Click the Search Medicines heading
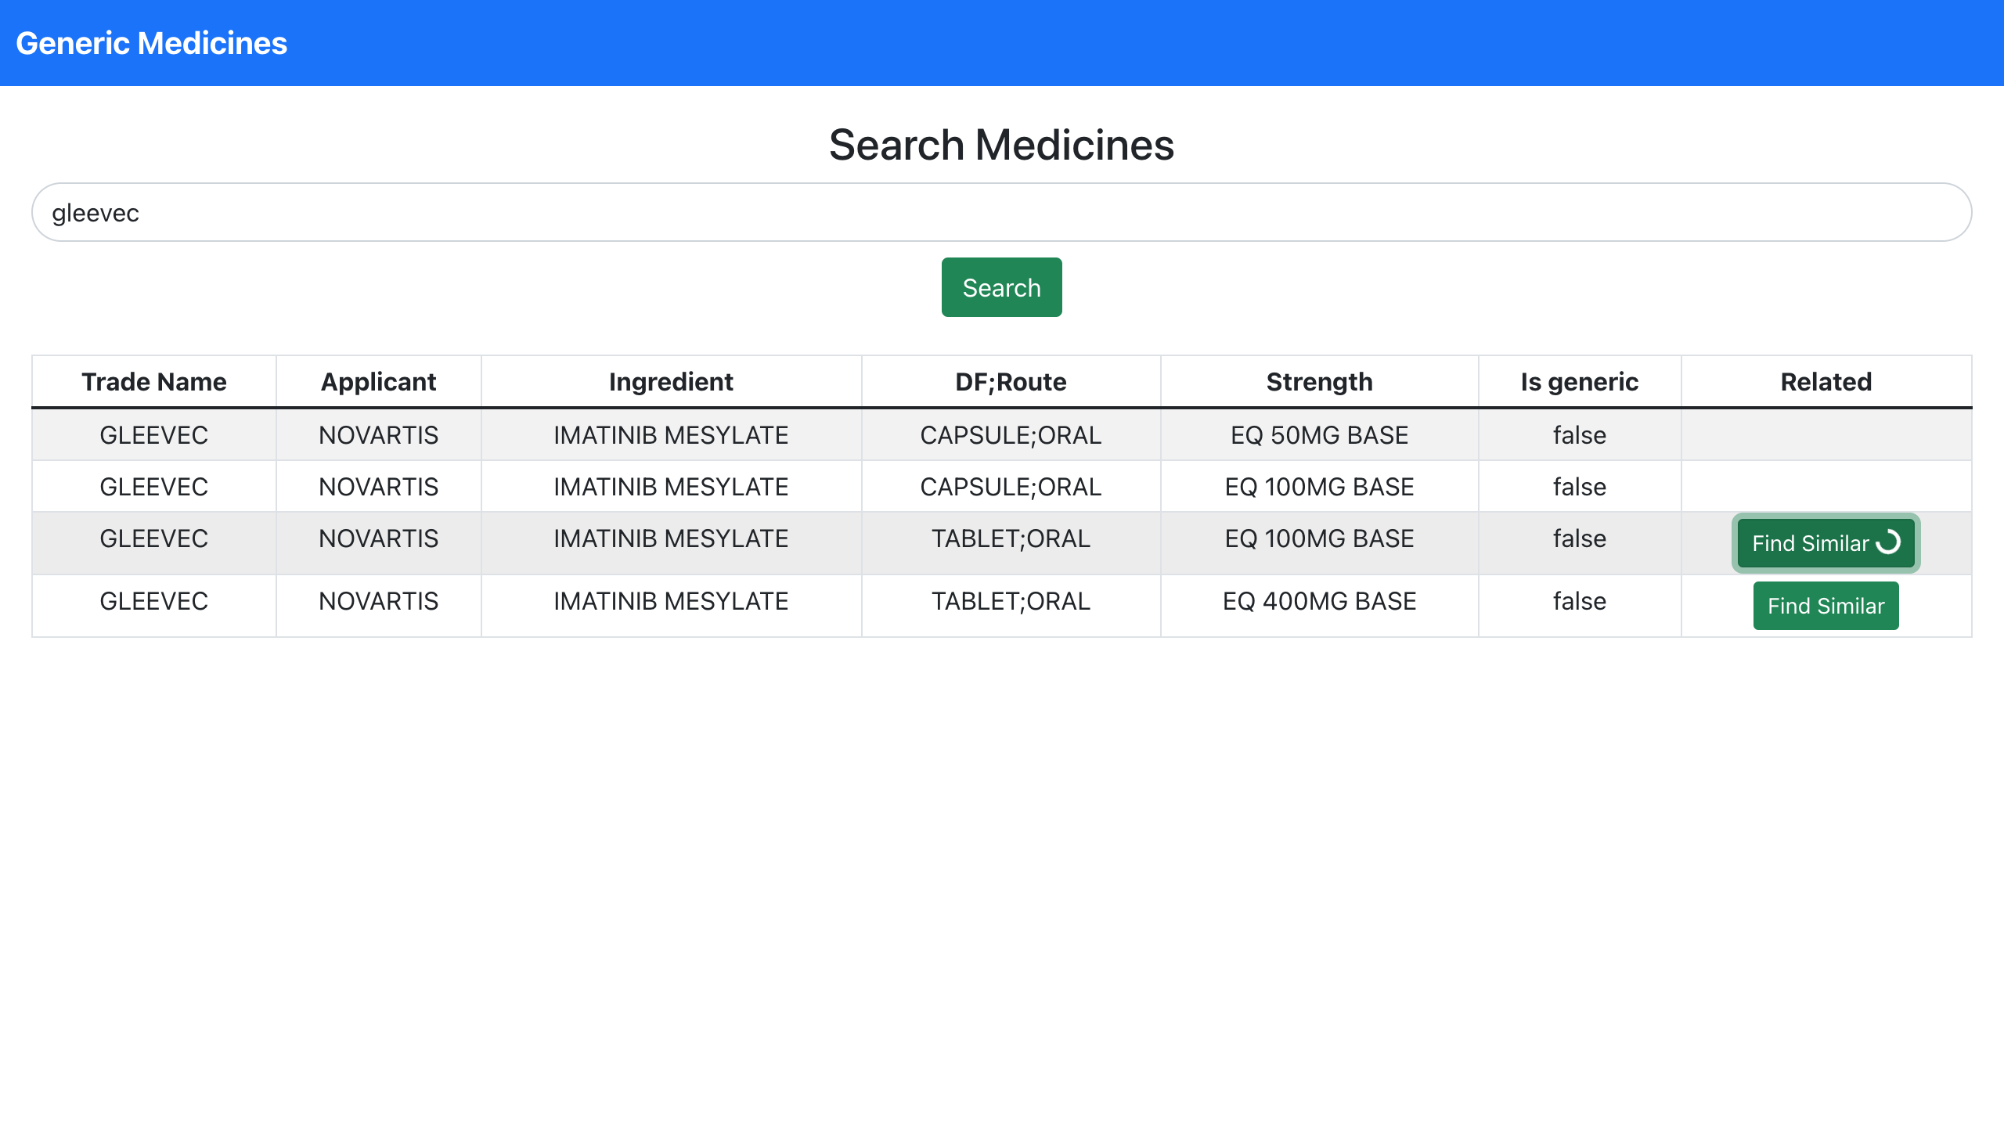 (x=1001, y=145)
